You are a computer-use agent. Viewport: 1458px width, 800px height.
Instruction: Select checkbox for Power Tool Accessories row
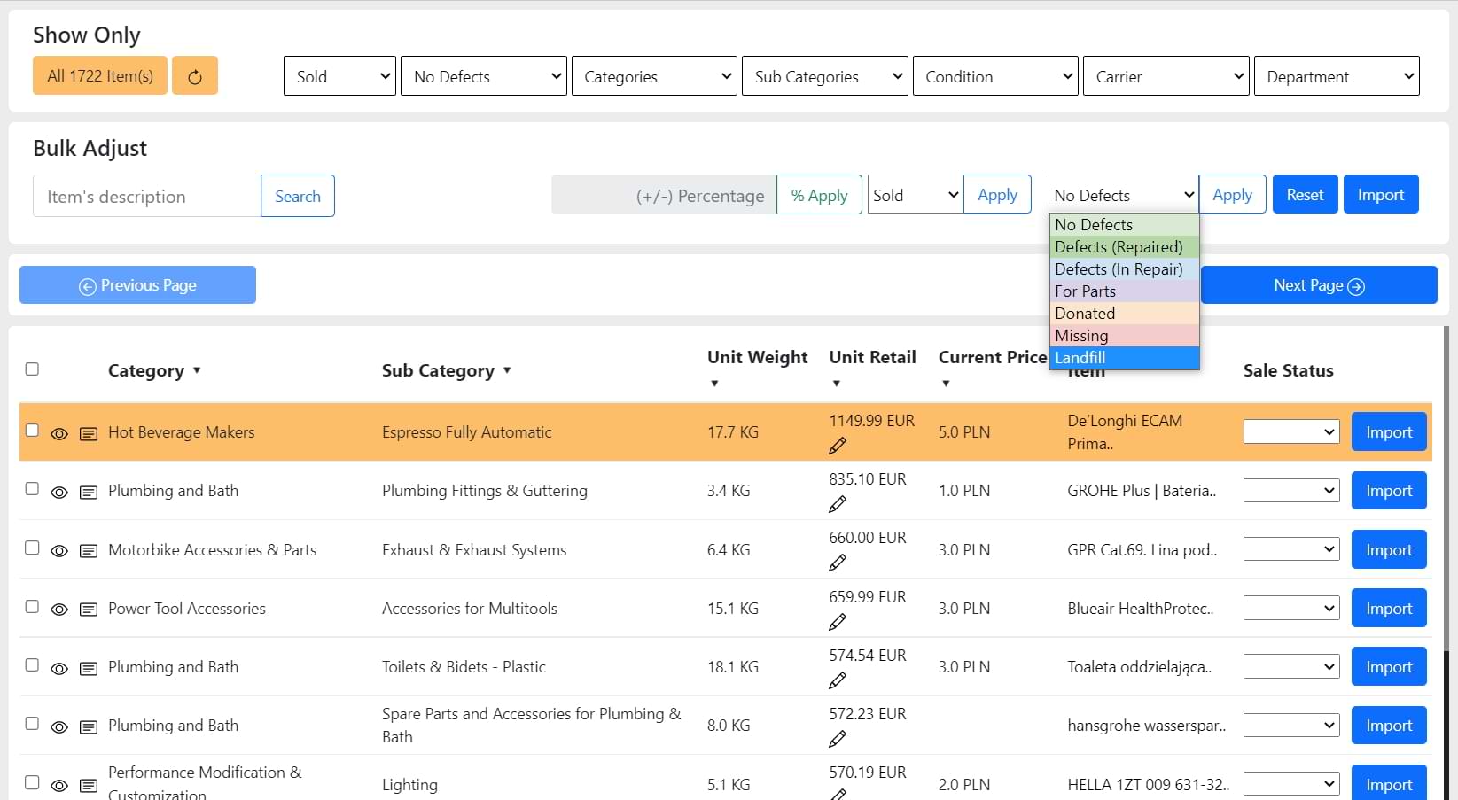point(32,607)
